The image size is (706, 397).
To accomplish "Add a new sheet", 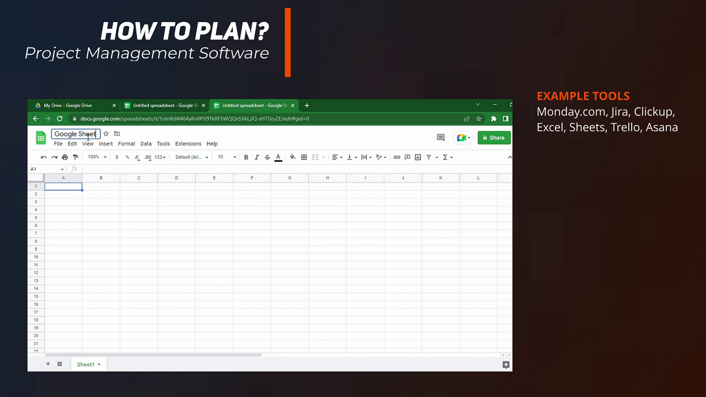I will click(x=48, y=364).
